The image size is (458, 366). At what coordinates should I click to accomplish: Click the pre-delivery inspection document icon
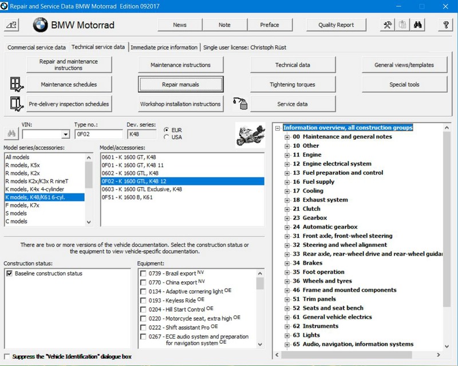click(x=17, y=104)
